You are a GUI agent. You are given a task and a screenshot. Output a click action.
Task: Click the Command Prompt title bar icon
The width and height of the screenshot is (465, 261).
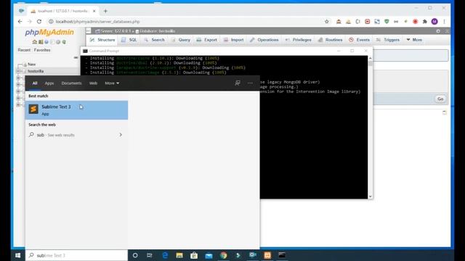click(85, 51)
